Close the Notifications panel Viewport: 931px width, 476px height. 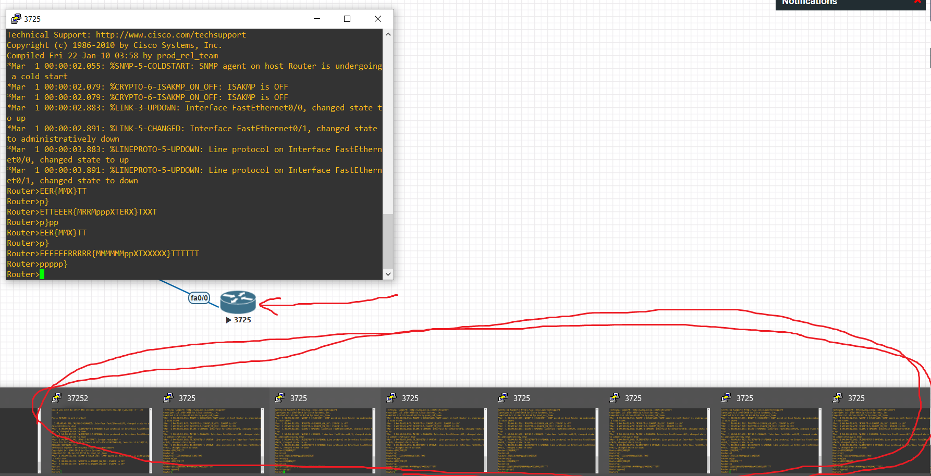tap(917, 2)
